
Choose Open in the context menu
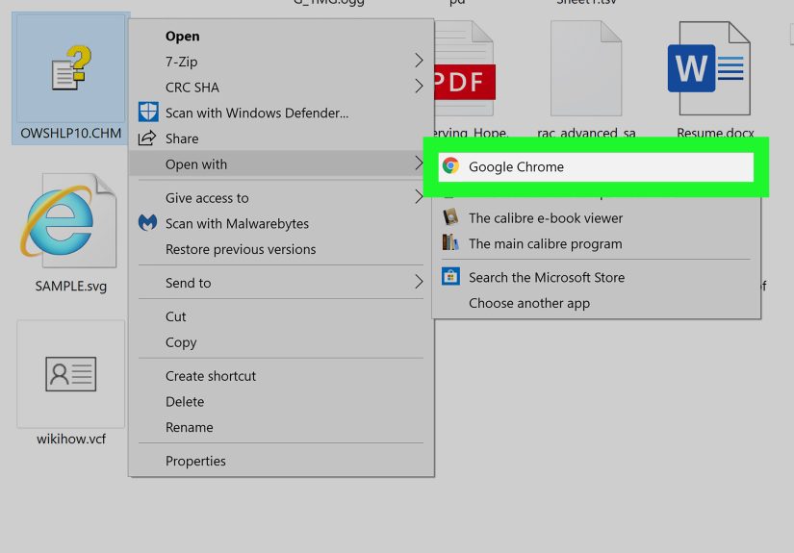(x=282, y=37)
